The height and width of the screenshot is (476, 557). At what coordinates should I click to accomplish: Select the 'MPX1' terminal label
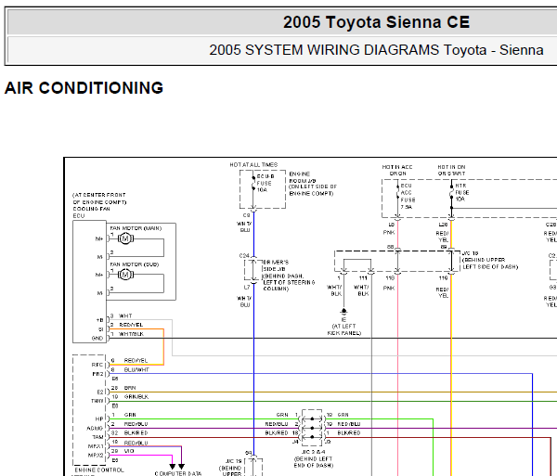point(96,446)
